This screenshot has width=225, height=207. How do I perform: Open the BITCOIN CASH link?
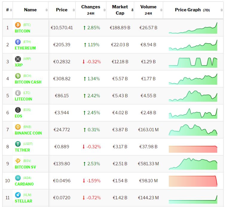[x=28, y=82]
